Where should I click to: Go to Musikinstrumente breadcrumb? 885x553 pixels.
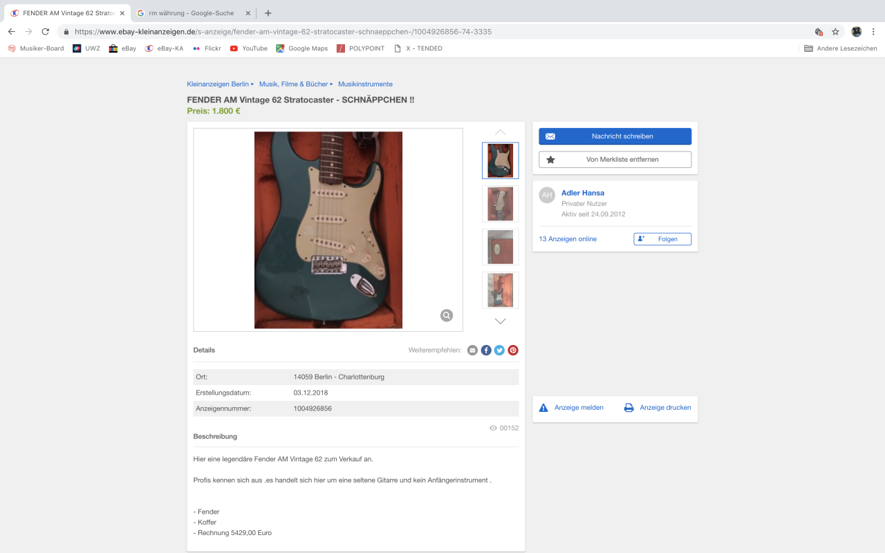(x=365, y=84)
